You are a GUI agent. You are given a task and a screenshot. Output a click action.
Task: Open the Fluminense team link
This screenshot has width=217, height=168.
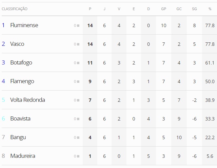point(24,25)
